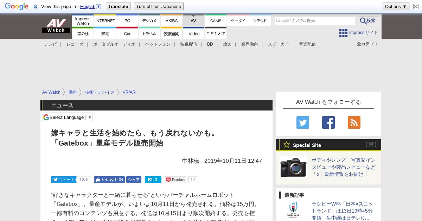Click 動向 breadcrumb link
422x221 pixels.
click(x=73, y=92)
